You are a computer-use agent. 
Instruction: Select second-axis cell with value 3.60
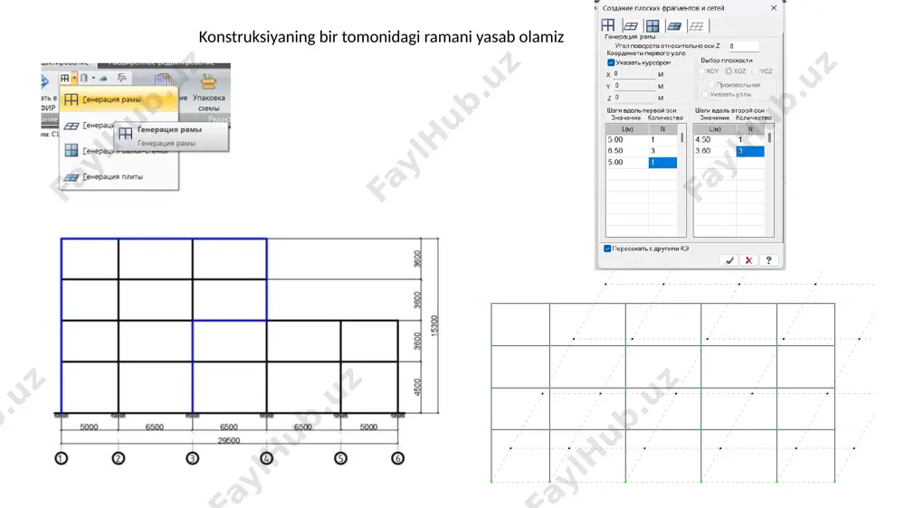coord(715,151)
